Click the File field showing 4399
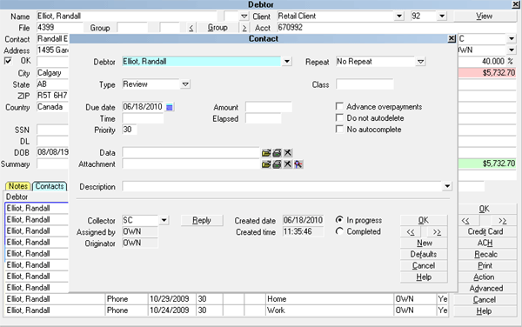Screen dimensions: 522x327 point(59,27)
